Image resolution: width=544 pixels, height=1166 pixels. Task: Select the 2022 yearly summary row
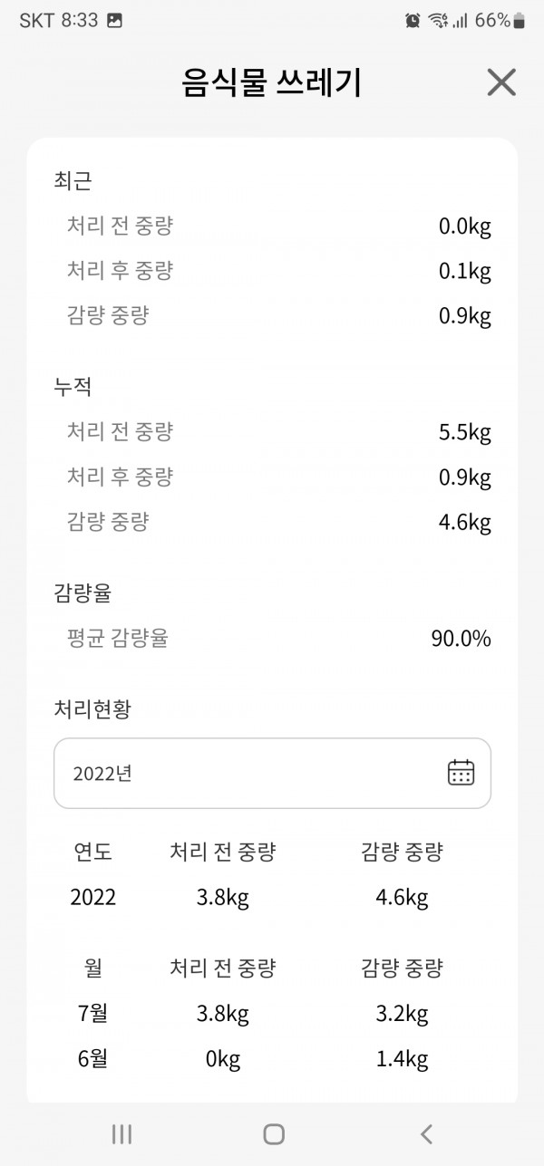(272, 898)
